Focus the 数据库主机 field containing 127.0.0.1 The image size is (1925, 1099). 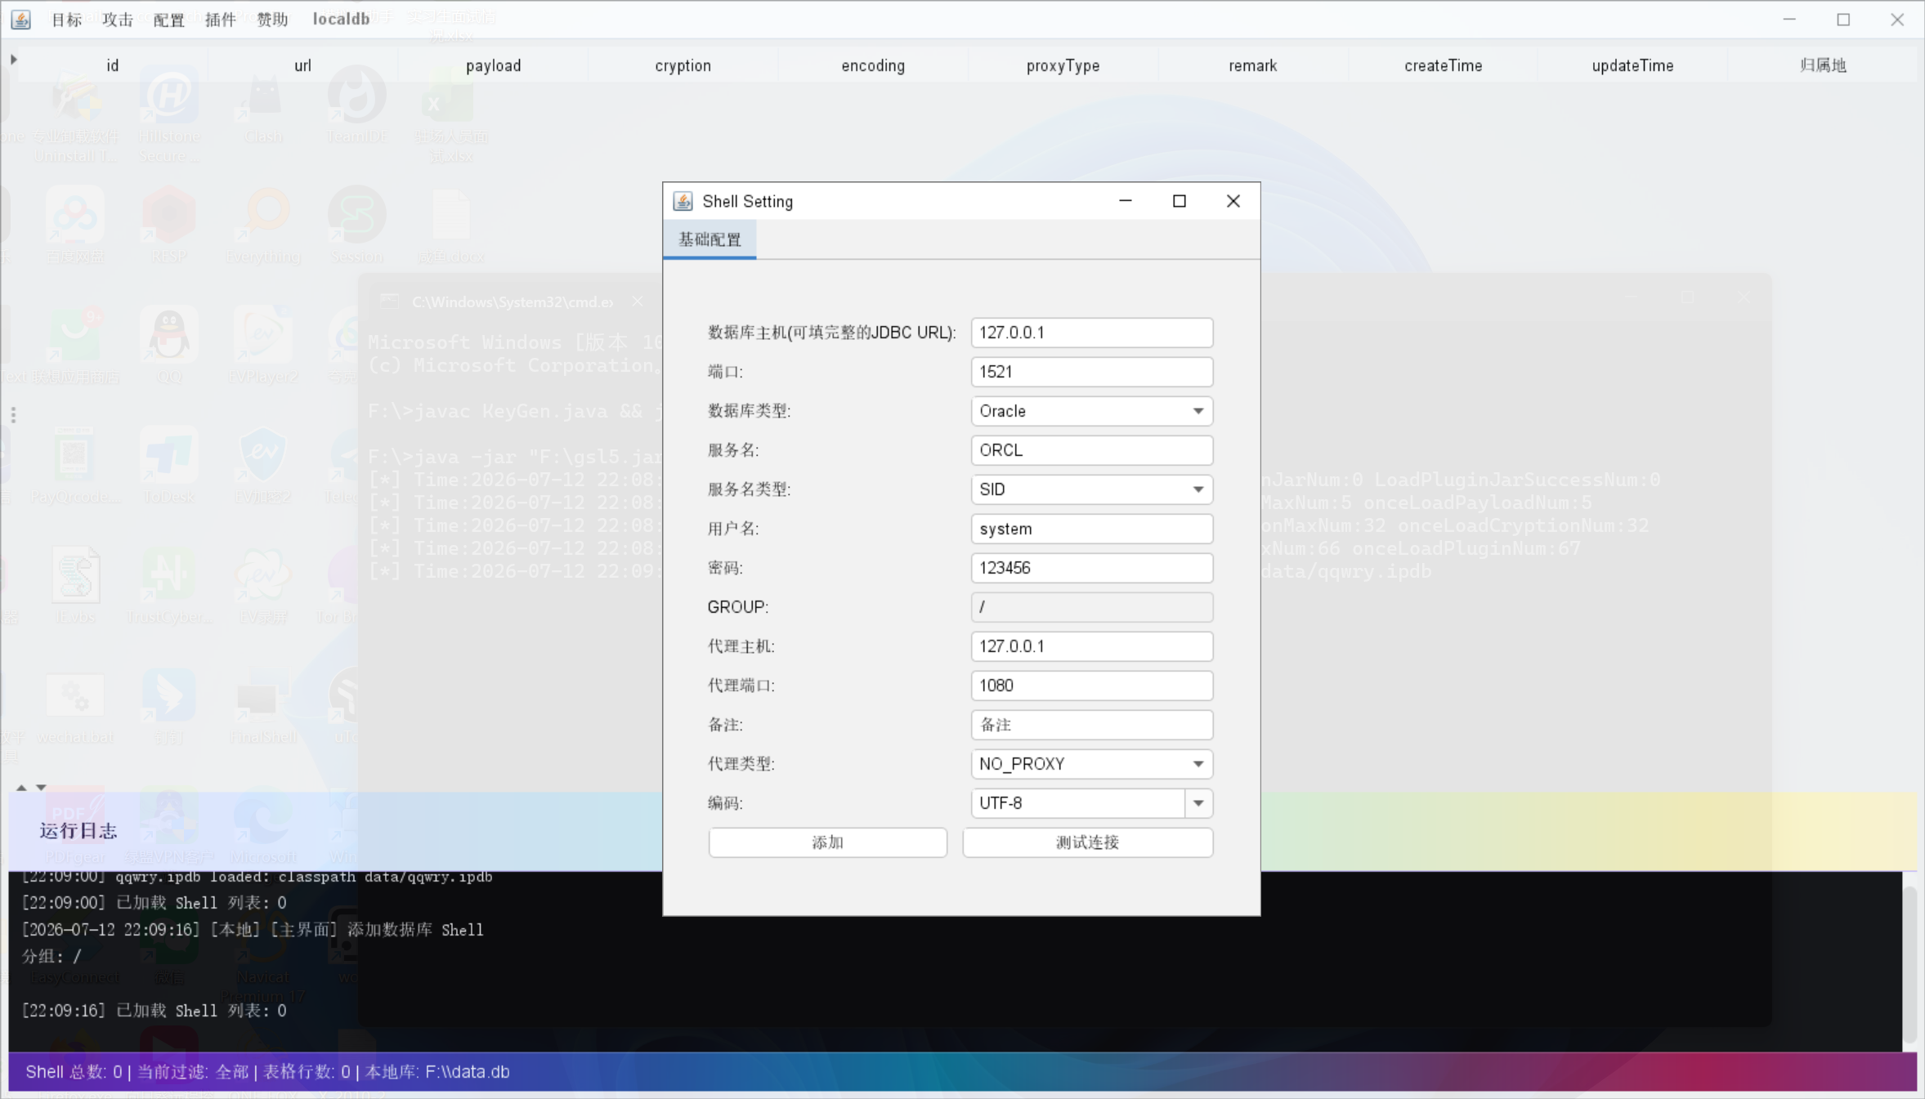click(x=1091, y=333)
